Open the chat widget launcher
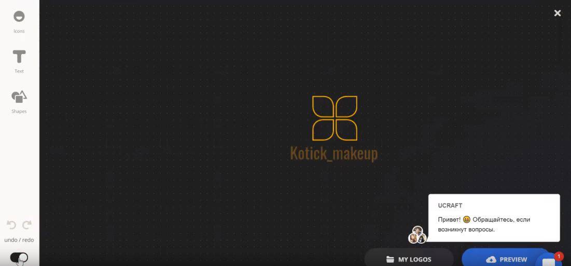 point(549,261)
